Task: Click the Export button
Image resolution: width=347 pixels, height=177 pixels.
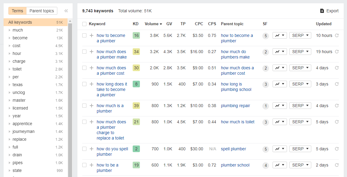Action: (329, 11)
